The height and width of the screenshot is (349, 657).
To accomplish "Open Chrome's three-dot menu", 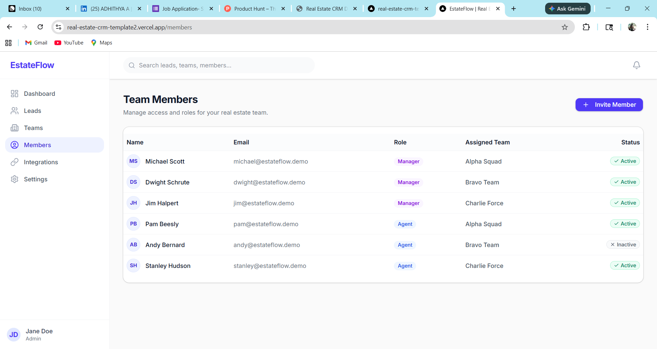I will click(x=647, y=27).
